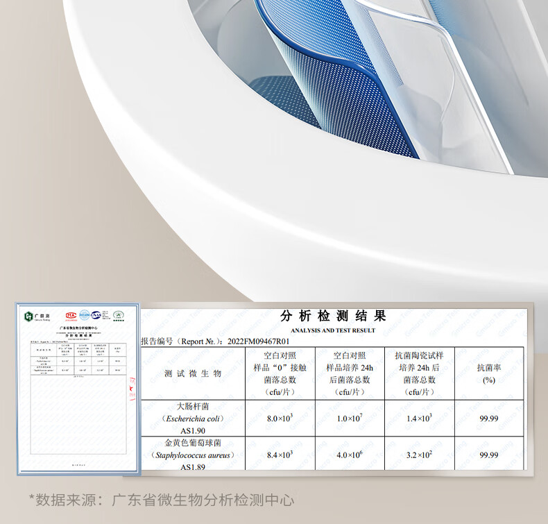The width and height of the screenshot is (548, 524).
Task: Click the 数据来源 footnote text at the bottom
Action: [x=162, y=500]
